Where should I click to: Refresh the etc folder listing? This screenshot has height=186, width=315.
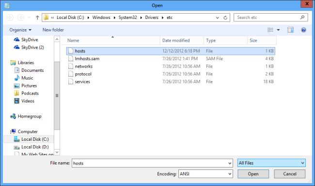tap(225, 17)
